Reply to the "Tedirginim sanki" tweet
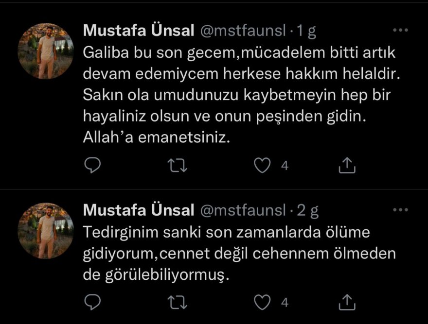 point(92,302)
